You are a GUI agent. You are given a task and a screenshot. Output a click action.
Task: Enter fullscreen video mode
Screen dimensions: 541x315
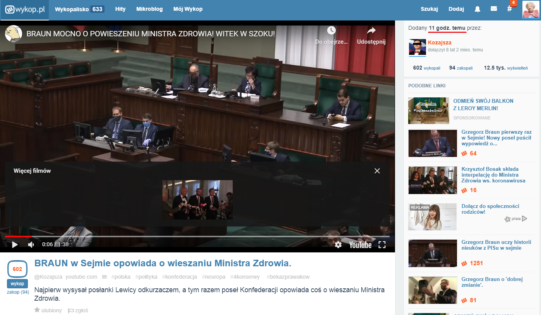pos(382,245)
